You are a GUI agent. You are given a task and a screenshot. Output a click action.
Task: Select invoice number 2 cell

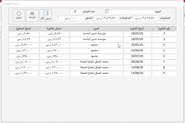click(x=164, y=34)
